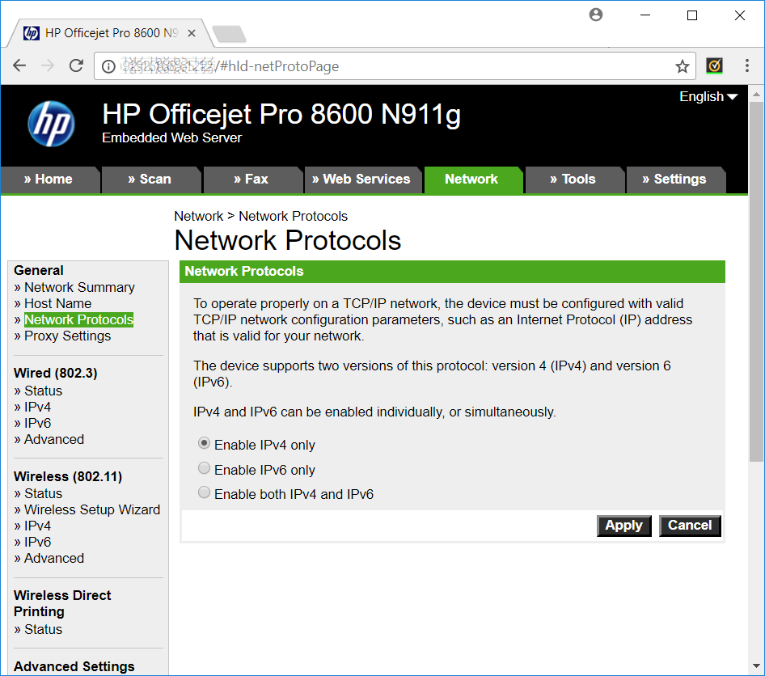
Task: Reload the page with refresh icon
Action: click(x=76, y=65)
